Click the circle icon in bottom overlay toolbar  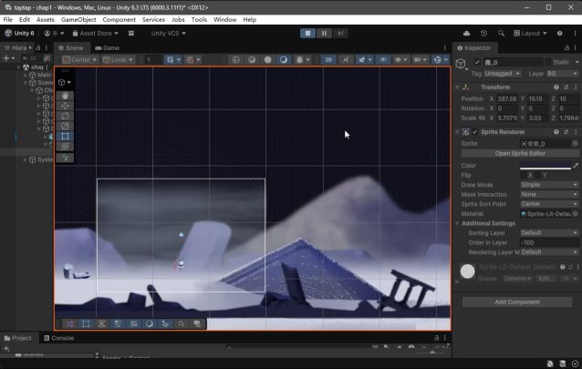(x=150, y=324)
